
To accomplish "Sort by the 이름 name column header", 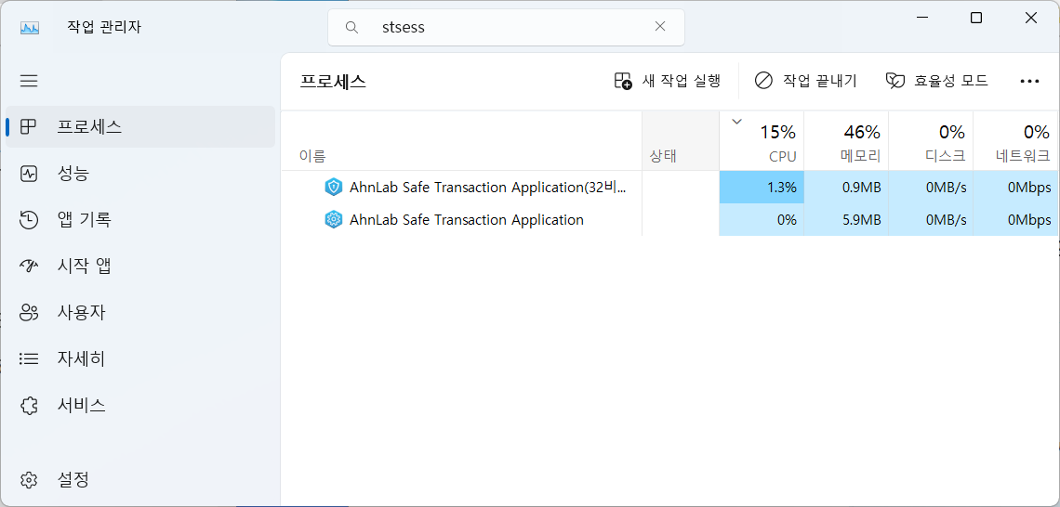I will pos(461,140).
